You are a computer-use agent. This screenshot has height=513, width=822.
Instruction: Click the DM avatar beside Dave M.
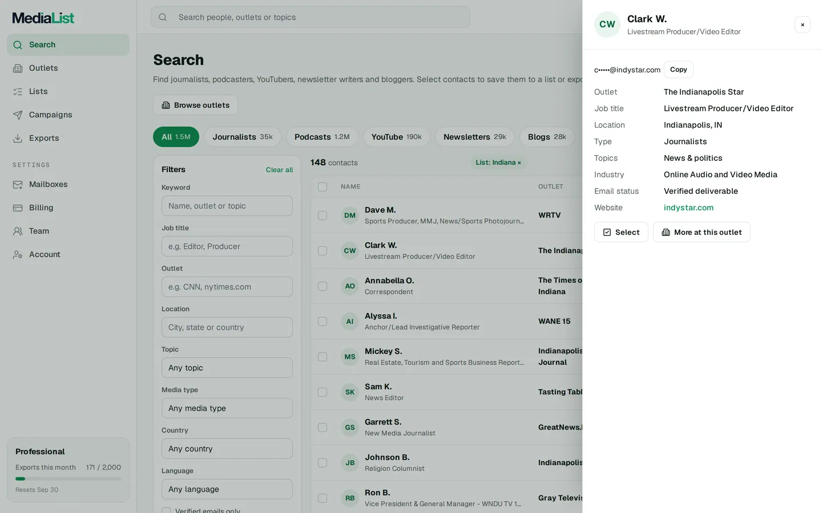point(350,215)
